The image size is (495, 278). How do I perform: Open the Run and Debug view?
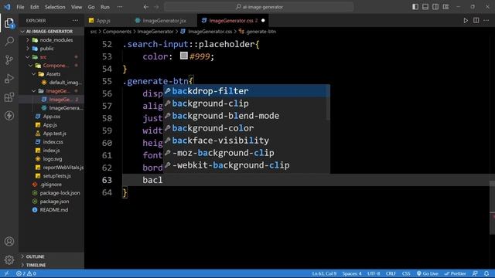[9, 79]
